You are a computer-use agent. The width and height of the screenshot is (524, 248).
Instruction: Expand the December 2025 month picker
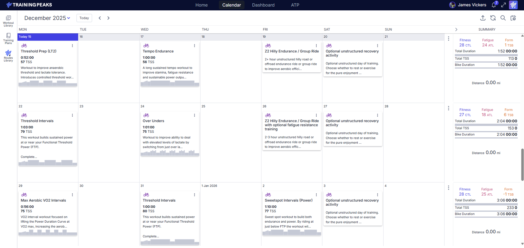click(x=47, y=18)
